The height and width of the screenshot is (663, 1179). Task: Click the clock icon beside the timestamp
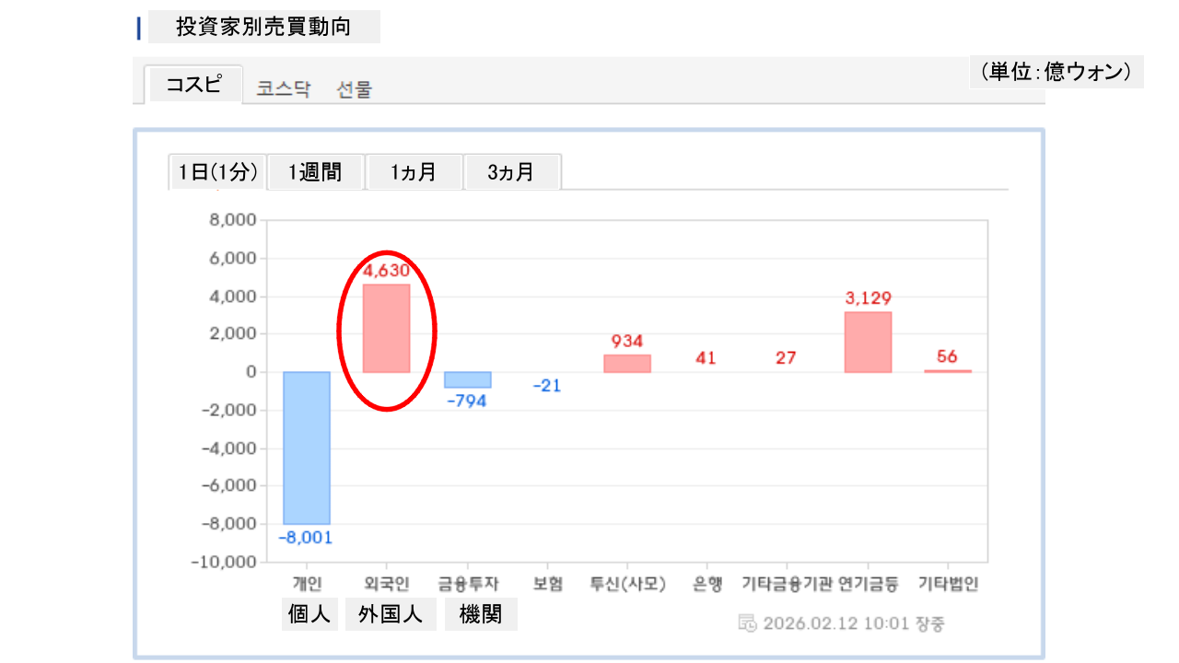[x=748, y=623]
